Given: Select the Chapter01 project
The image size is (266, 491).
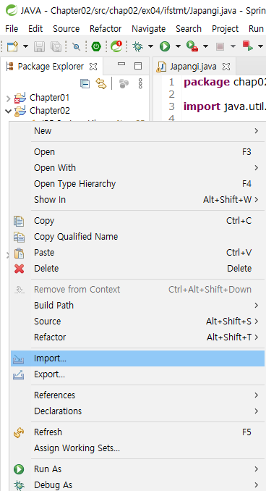Looking at the screenshot, I should [x=49, y=97].
